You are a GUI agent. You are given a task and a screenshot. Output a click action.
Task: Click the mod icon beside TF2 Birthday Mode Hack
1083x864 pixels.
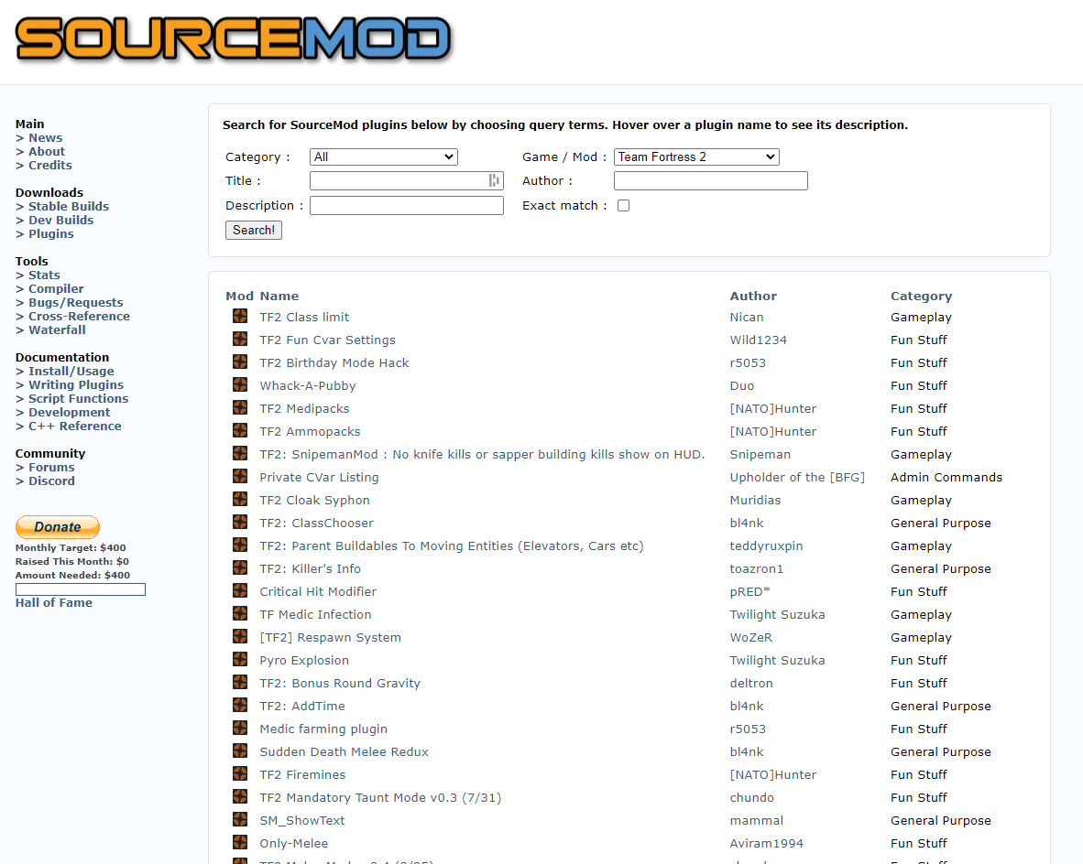coord(240,362)
